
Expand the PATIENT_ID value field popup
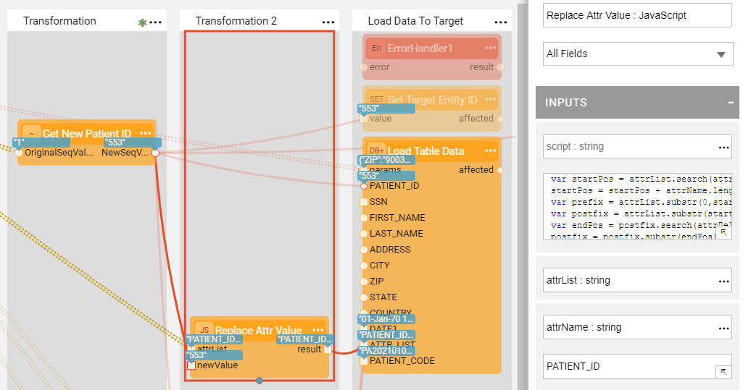click(x=723, y=371)
